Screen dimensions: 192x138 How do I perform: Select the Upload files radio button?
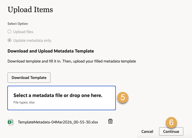point(10,32)
